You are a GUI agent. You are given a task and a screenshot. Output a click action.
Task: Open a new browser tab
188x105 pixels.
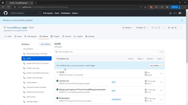click(36, 3)
